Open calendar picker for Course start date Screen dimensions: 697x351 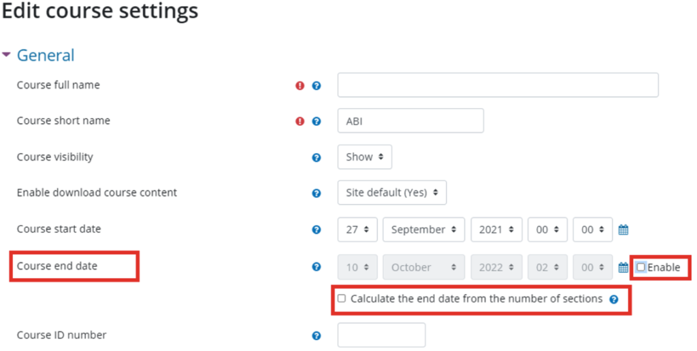coord(623,230)
